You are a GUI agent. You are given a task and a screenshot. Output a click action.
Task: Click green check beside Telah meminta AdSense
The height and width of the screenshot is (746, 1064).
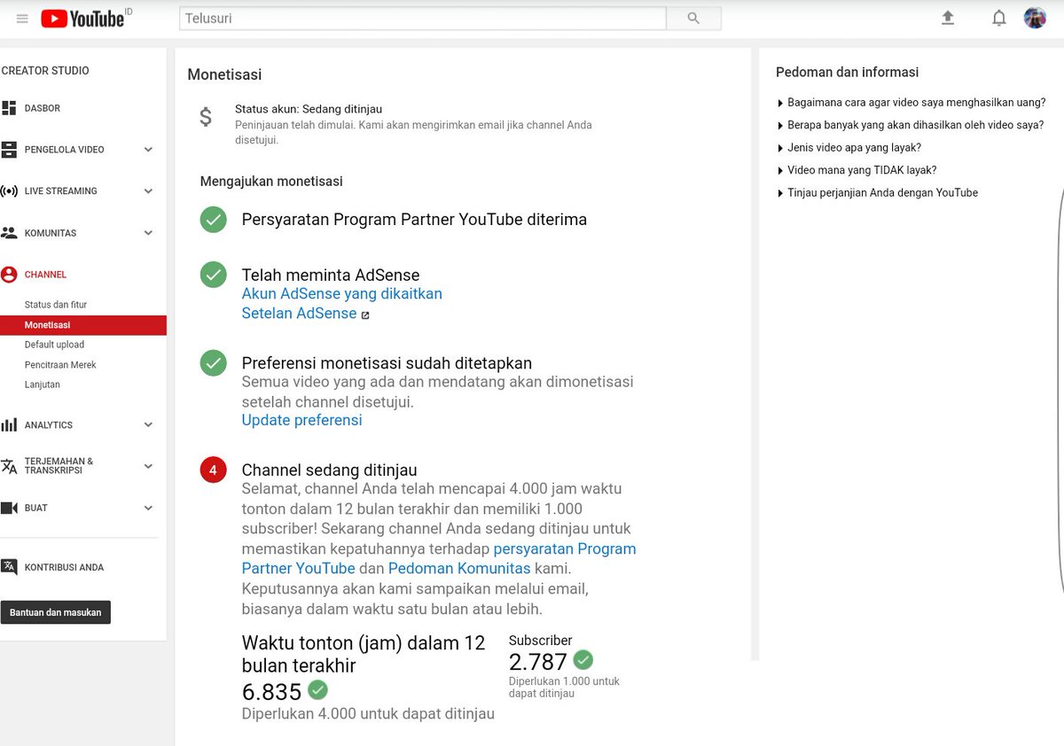coord(213,275)
